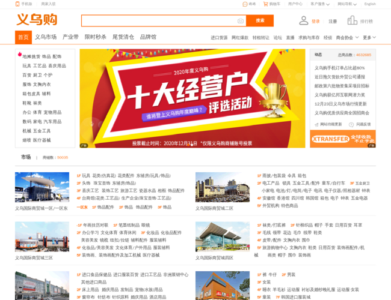Screen dimensions: 391x300
Task: Open 义乌国际商贸城一区 building thumbnail
Action: pyautogui.click(x=42, y=187)
